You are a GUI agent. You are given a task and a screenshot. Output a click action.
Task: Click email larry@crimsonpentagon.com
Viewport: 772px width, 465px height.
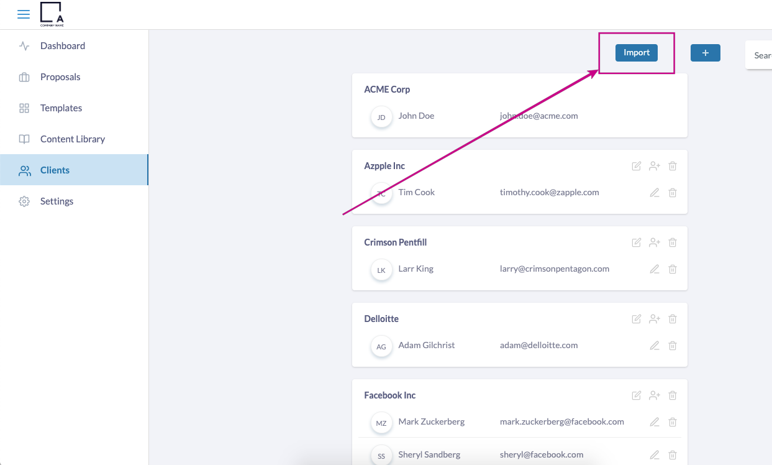click(555, 269)
